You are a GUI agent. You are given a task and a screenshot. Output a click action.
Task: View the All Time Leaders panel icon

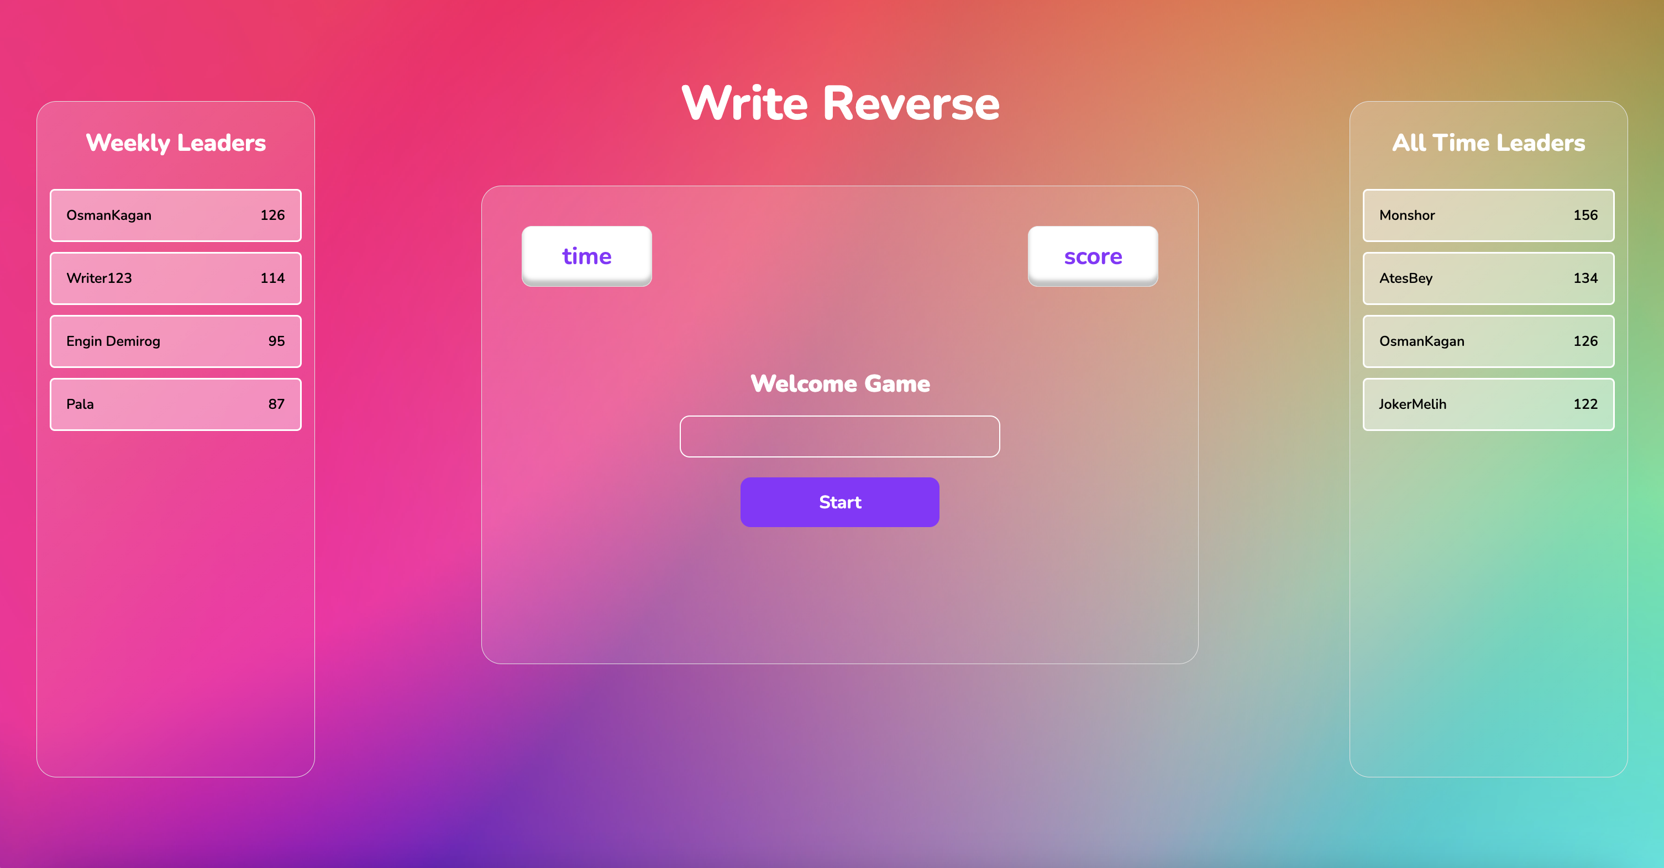pos(1489,142)
